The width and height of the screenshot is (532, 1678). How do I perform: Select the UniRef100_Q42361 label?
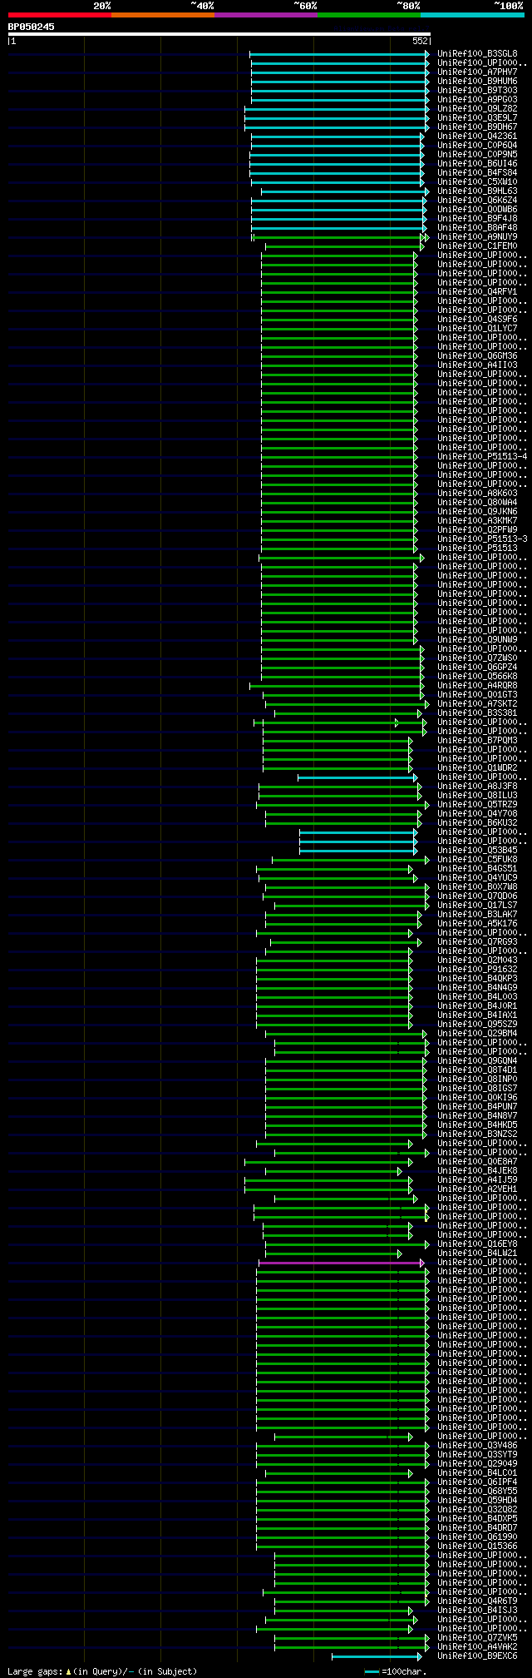click(x=477, y=137)
